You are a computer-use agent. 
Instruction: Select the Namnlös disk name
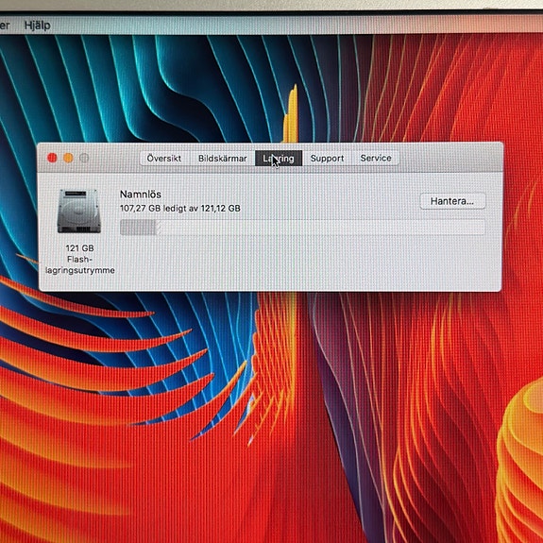141,195
